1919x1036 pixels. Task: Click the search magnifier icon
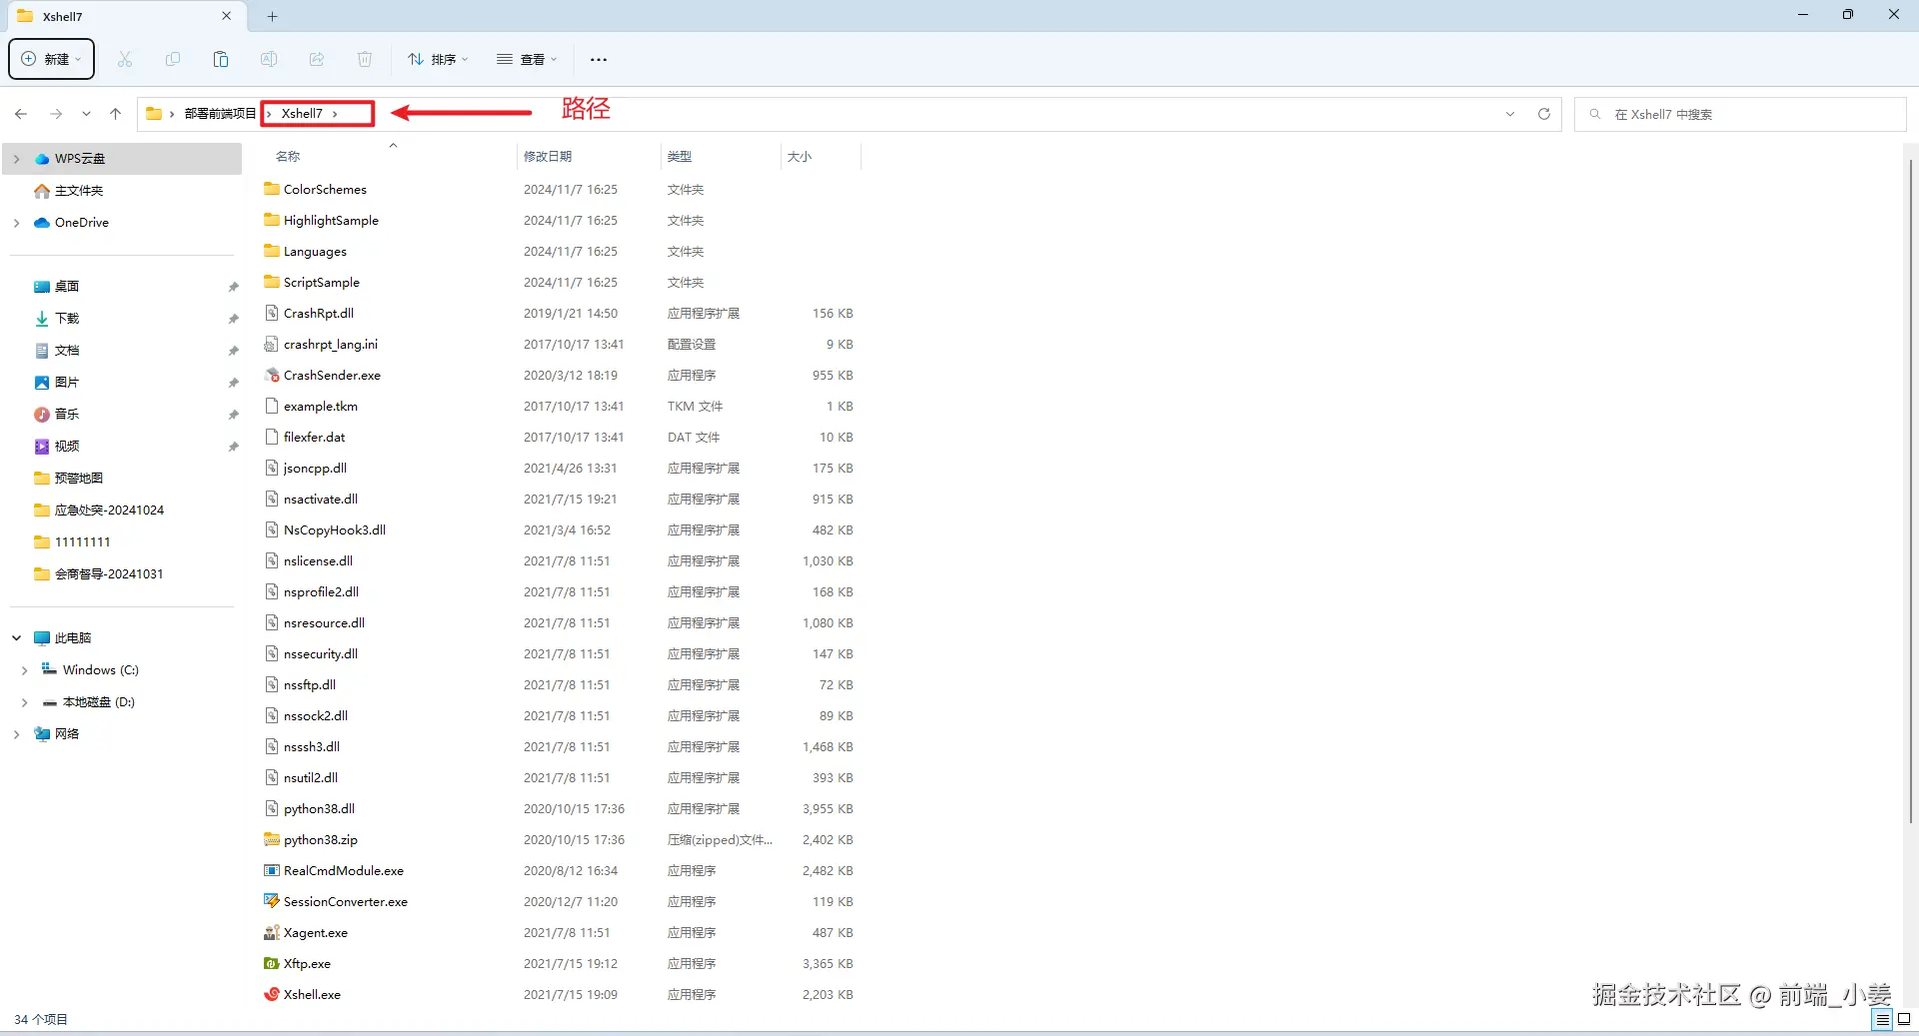click(1595, 114)
